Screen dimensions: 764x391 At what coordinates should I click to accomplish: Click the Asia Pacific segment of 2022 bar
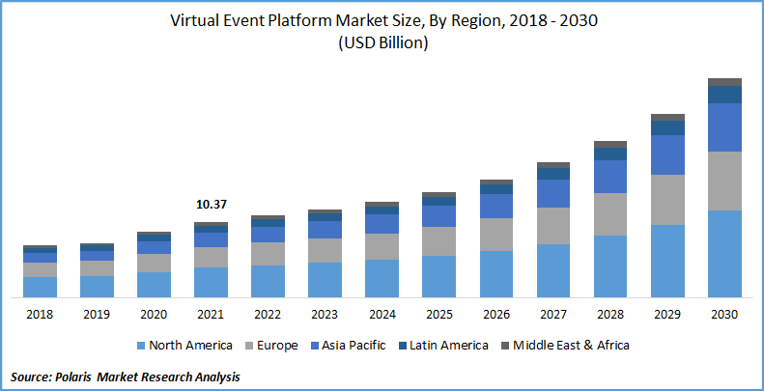pos(268,235)
